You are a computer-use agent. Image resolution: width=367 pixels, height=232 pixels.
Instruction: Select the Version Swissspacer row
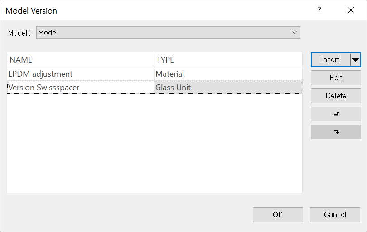pos(155,88)
